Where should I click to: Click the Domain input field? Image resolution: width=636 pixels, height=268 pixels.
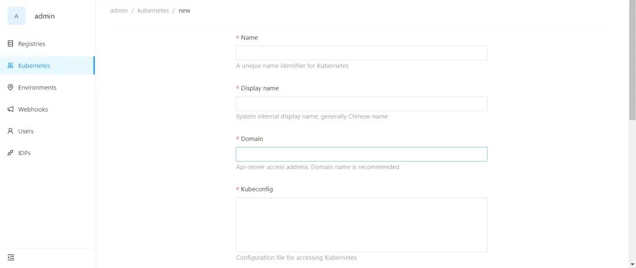pos(361,154)
